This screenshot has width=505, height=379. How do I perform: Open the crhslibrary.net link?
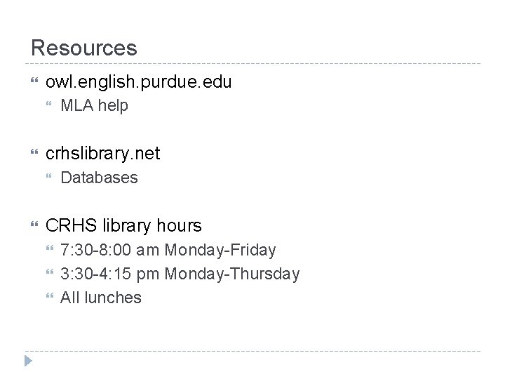[x=102, y=154]
